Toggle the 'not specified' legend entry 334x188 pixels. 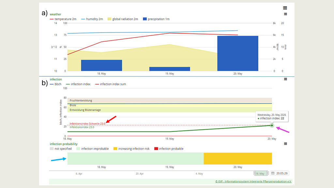61,149
